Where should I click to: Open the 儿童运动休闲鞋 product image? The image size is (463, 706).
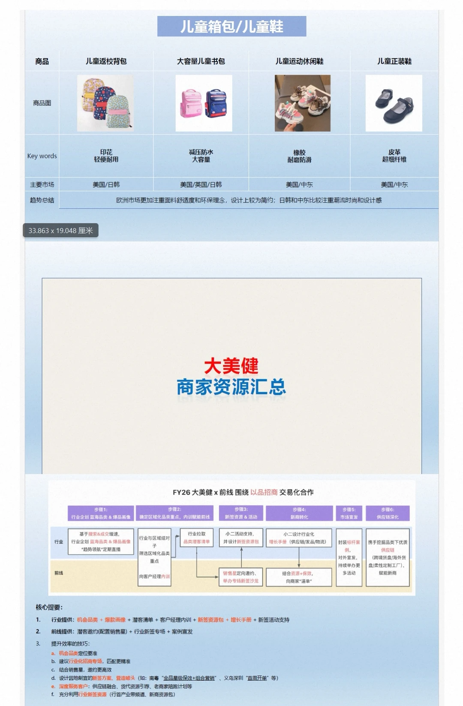pos(303,103)
